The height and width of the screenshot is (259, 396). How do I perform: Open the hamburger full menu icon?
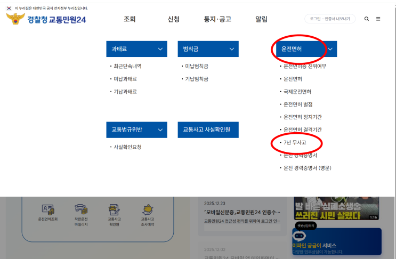[378, 19]
